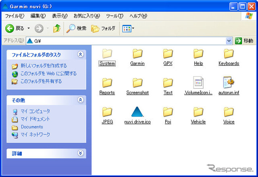Go up one folder level
Viewport: 258px width, 177px height.
coord(57,28)
